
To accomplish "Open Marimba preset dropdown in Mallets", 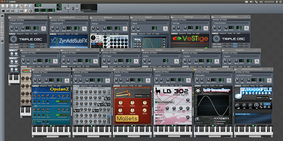I will click(x=142, y=96).
